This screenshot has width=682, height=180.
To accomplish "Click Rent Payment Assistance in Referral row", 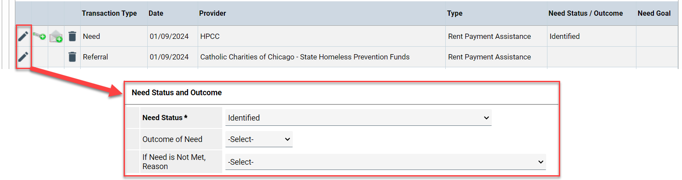I will pos(489,57).
